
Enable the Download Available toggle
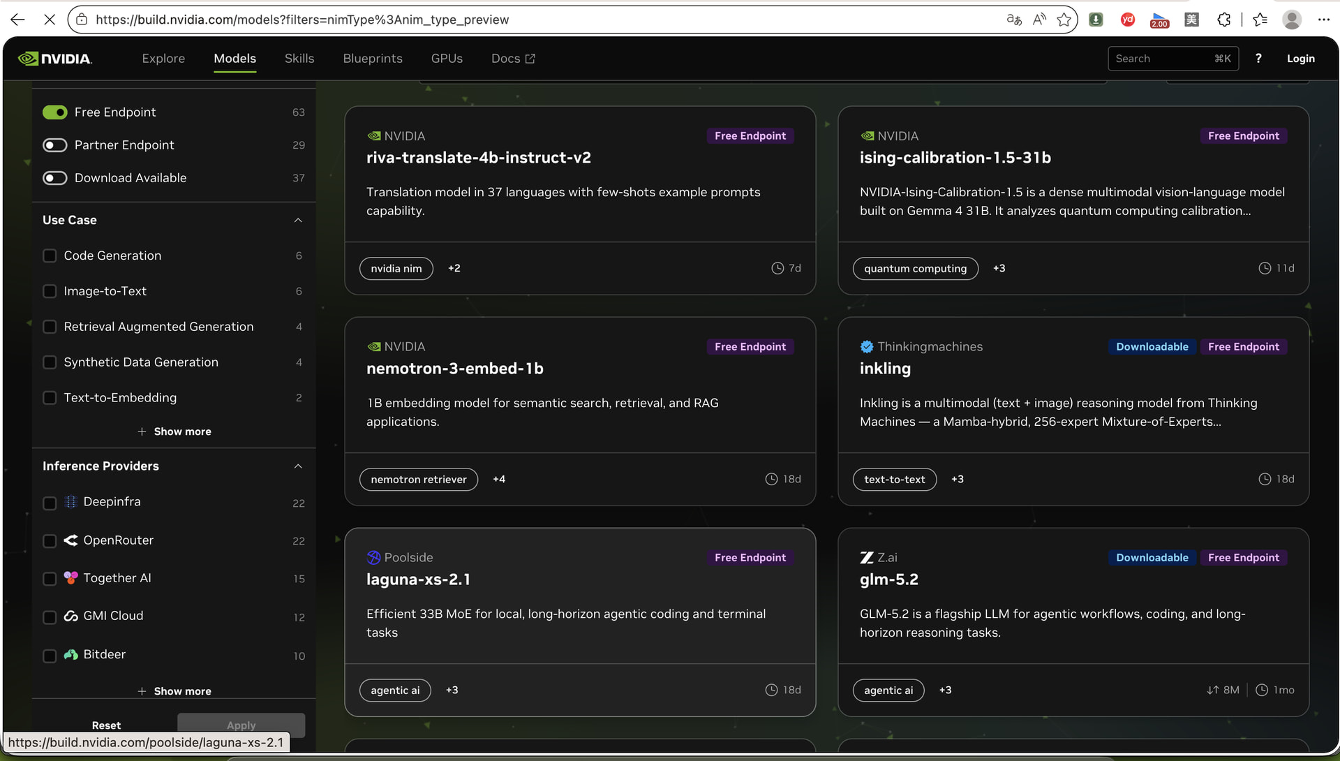(55, 178)
